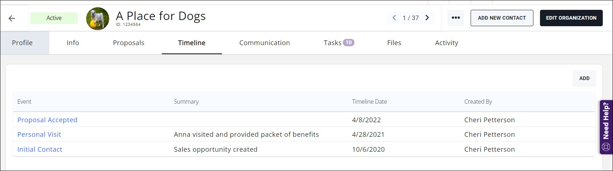
Task: View the Activity tab
Action: click(446, 43)
